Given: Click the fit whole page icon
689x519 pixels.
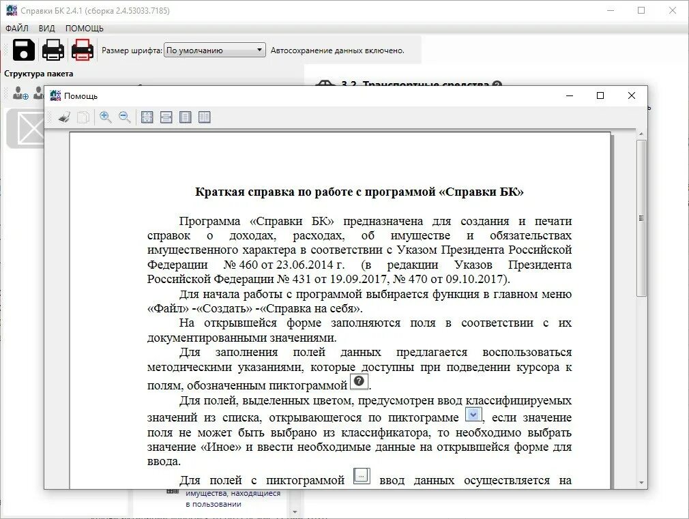Looking at the screenshot, I should coord(147,117).
